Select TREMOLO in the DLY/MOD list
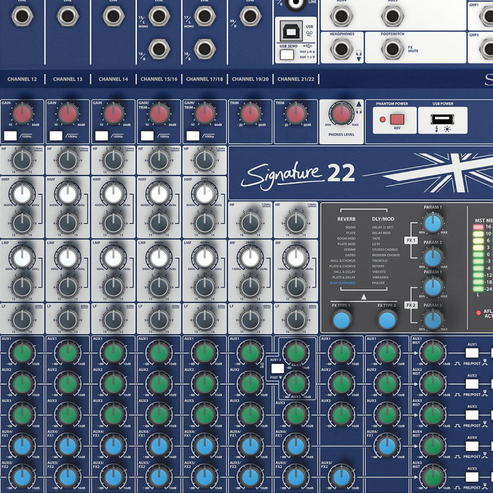Viewport: 493px width, 493px height. point(381,261)
